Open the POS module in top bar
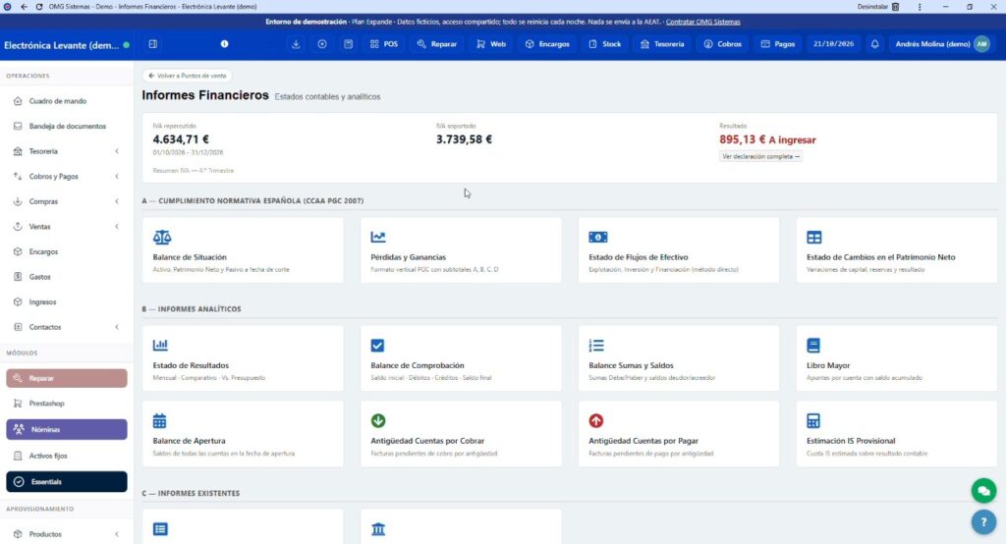The height and width of the screenshot is (544, 1006). [x=384, y=44]
